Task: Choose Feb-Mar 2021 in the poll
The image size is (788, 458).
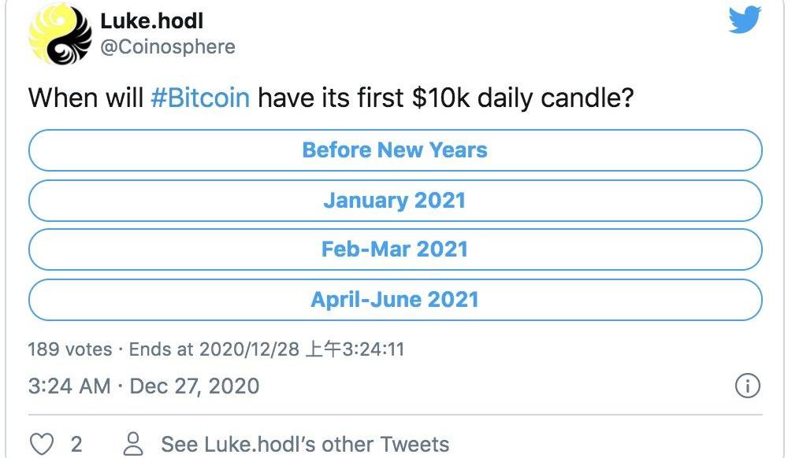Action: click(x=396, y=249)
